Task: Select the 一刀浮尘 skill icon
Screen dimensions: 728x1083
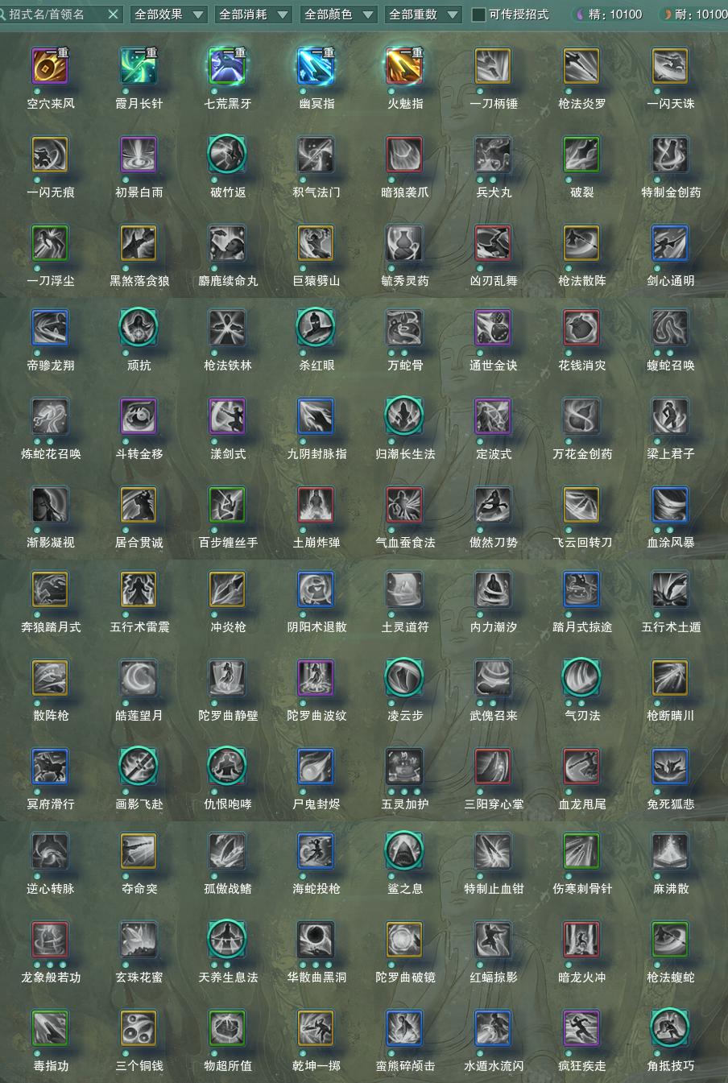Action: 50,242
